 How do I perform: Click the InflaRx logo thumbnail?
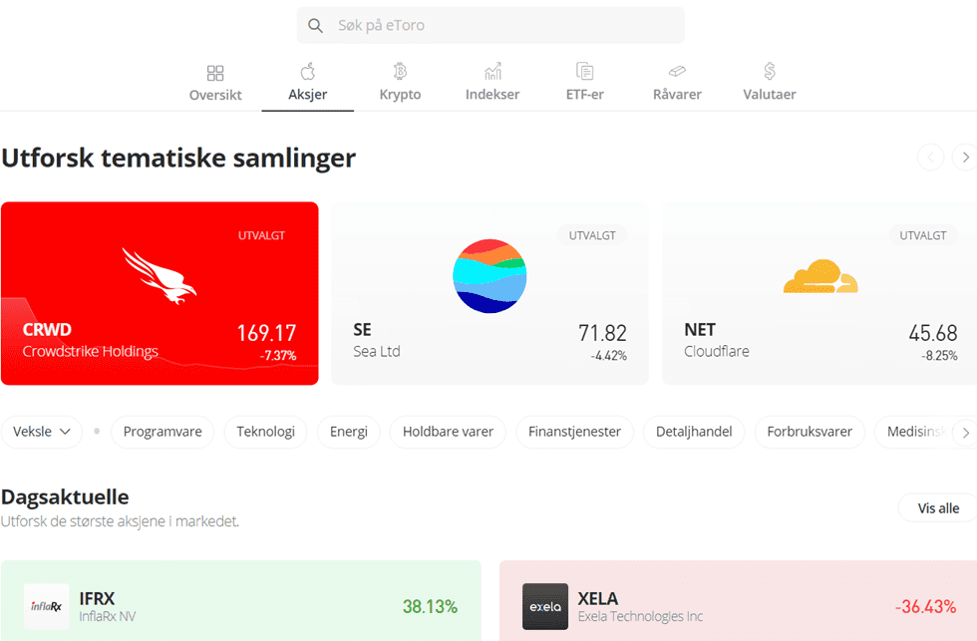[46, 606]
